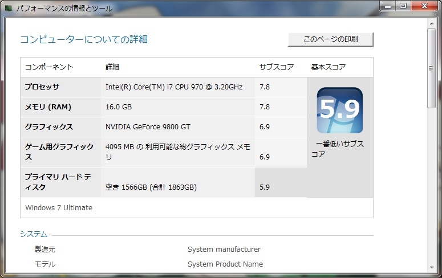This screenshot has height=278, width=442.
Task: Click the System manufacturer value
Action: click(x=224, y=250)
